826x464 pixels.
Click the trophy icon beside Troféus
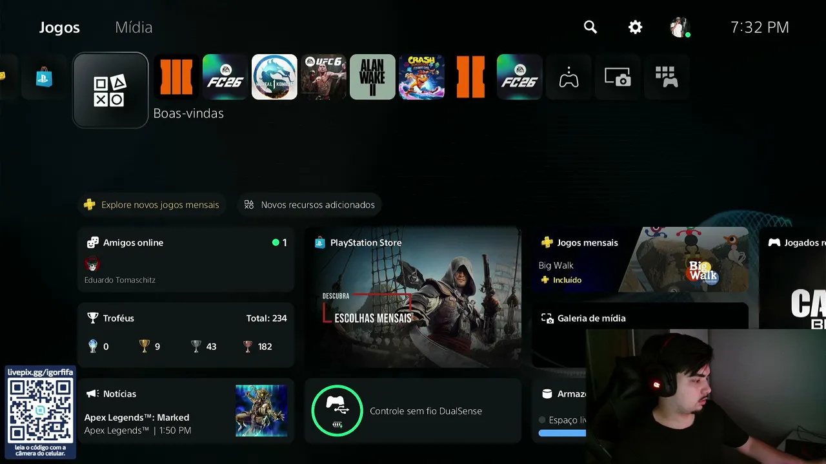click(93, 318)
